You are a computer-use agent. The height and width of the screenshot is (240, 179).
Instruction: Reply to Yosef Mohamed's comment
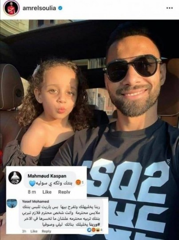point(46,231)
